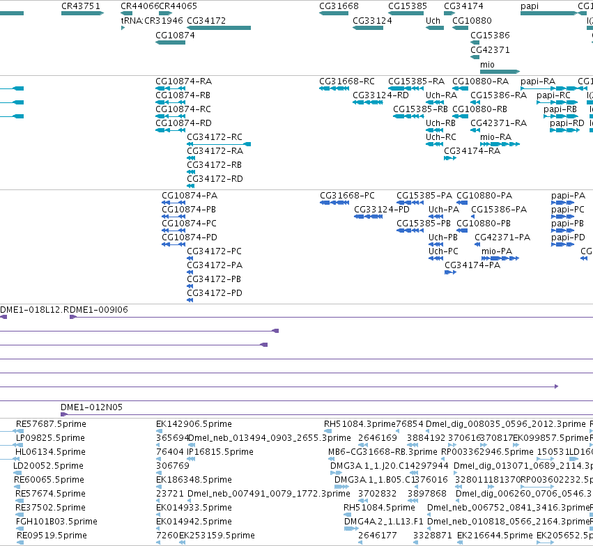Open the CG34172-RB transcript label

click(x=215, y=165)
